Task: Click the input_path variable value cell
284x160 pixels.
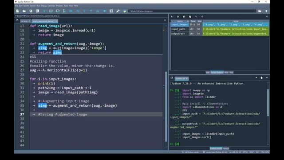Action: (236, 29)
